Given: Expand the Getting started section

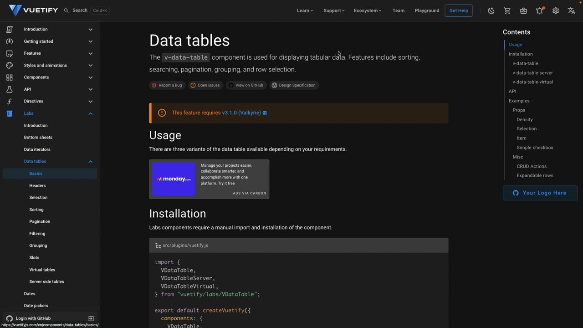Looking at the screenshot, I should click(x=90, y=41).
